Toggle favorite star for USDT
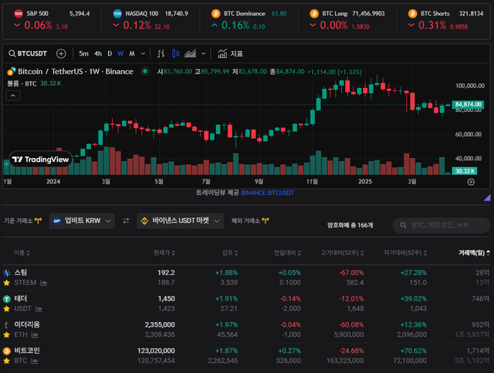Screen dimensions: 494x373 (x=6, y=309)
